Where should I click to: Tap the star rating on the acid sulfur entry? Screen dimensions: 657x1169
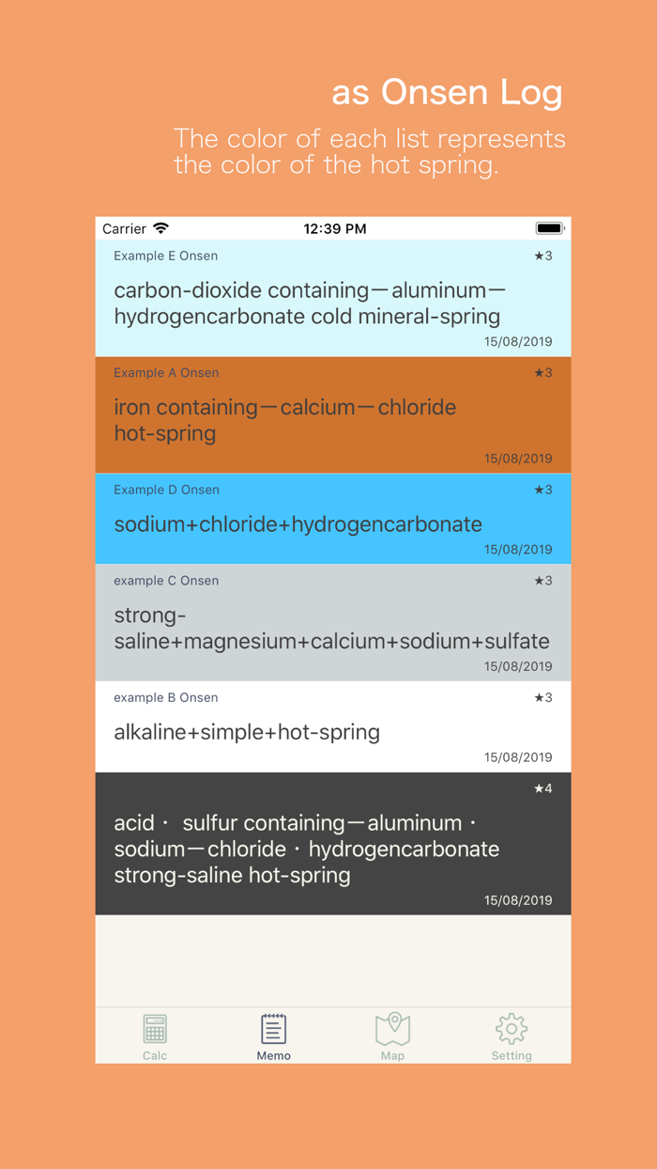[x=542, y=788]
